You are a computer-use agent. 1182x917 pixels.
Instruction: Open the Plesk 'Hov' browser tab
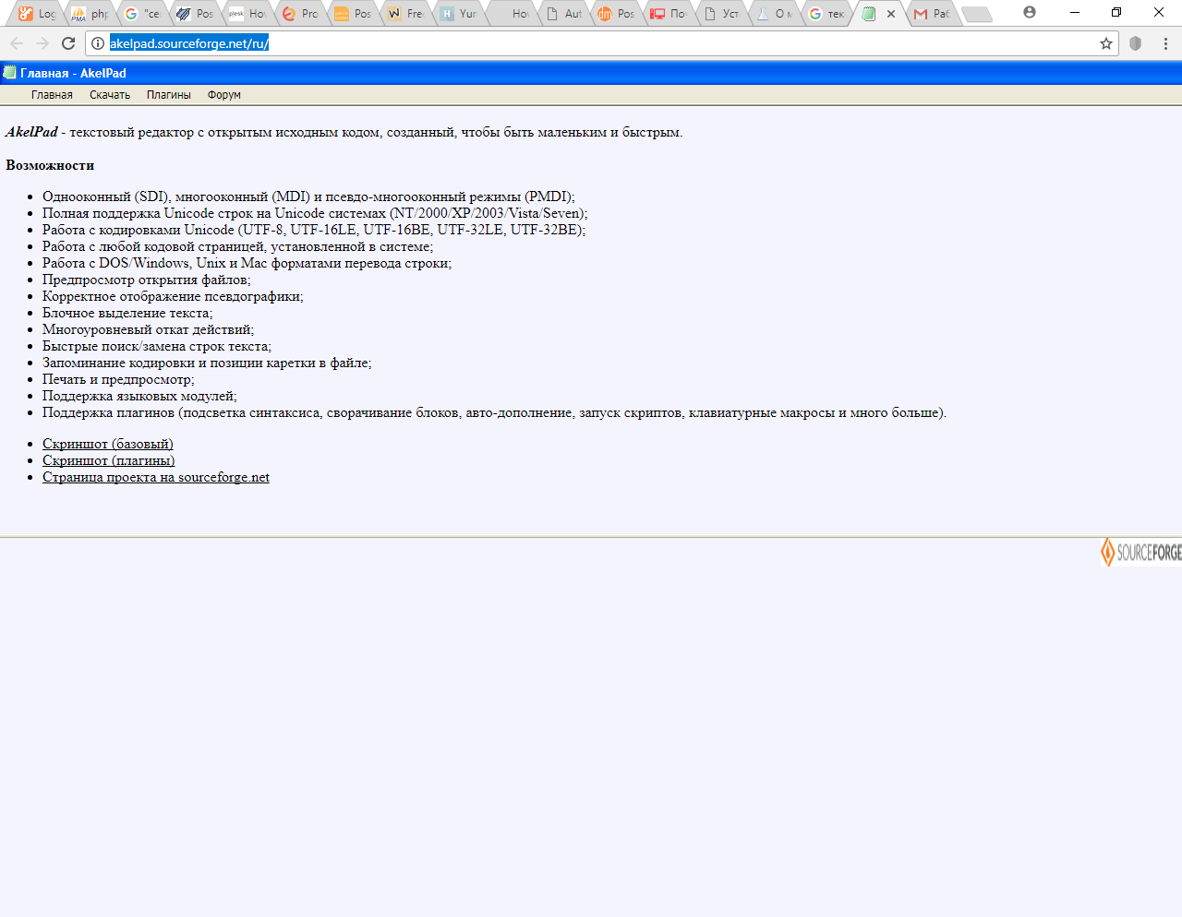[x=248, y=14]
